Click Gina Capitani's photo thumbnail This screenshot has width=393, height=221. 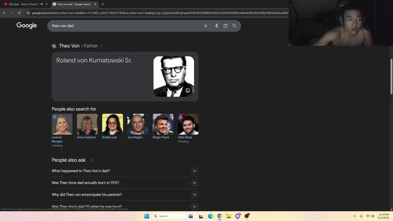[x=87, y=124]
